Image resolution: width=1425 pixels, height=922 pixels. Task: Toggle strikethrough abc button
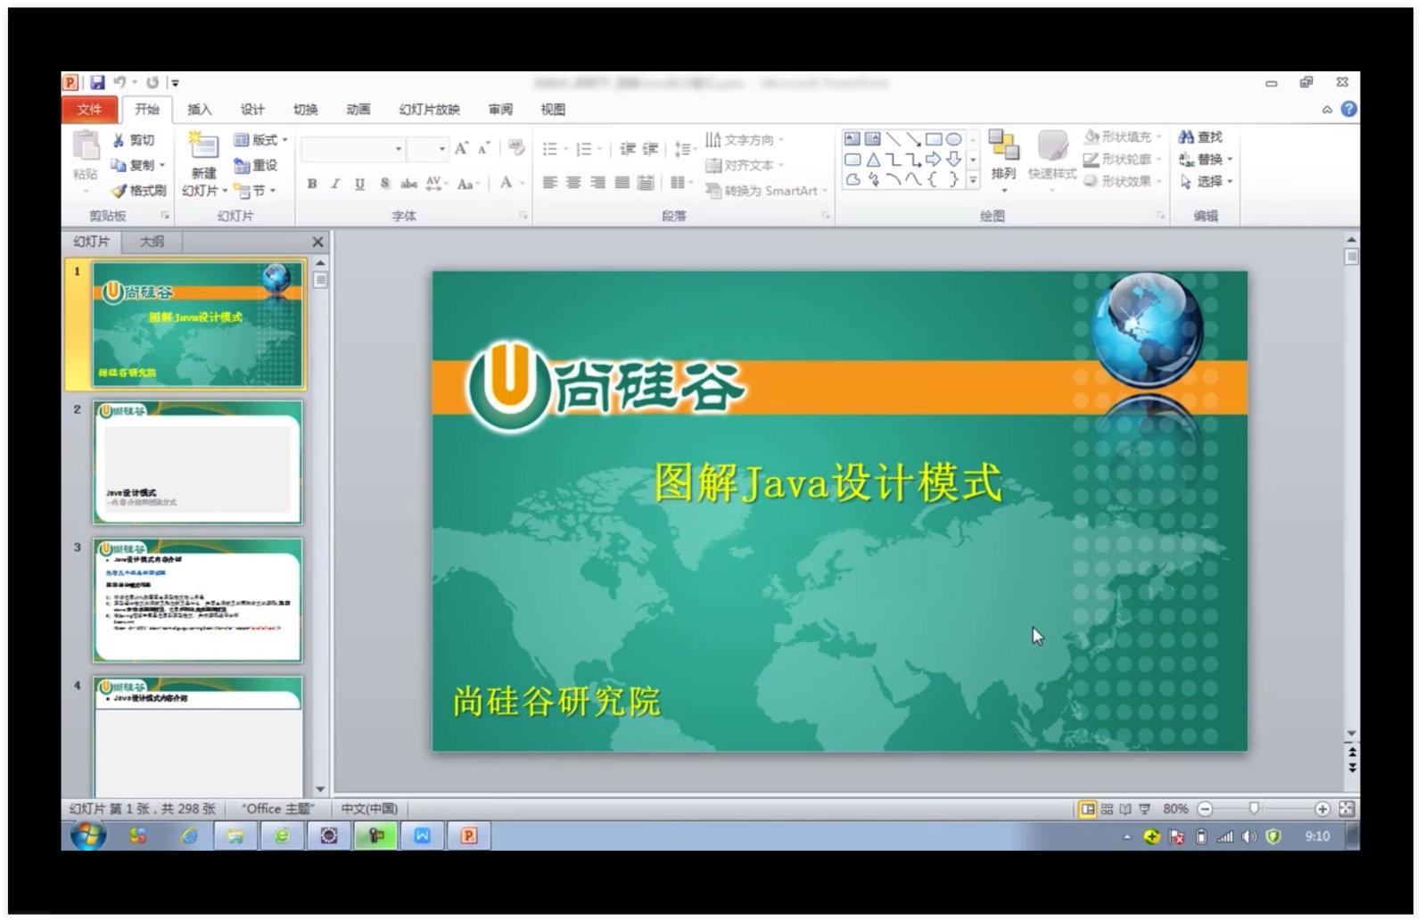click(x=408, y=184)
